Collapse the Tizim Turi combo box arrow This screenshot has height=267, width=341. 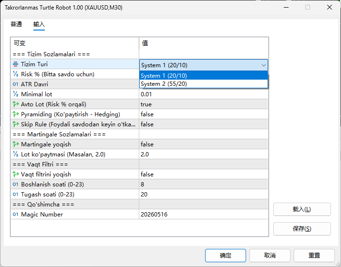pyautogui.click(x=264, y=65)
